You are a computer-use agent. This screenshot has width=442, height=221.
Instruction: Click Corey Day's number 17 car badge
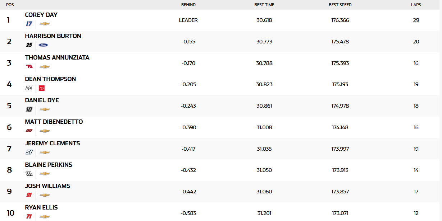(x=29, y=24)
